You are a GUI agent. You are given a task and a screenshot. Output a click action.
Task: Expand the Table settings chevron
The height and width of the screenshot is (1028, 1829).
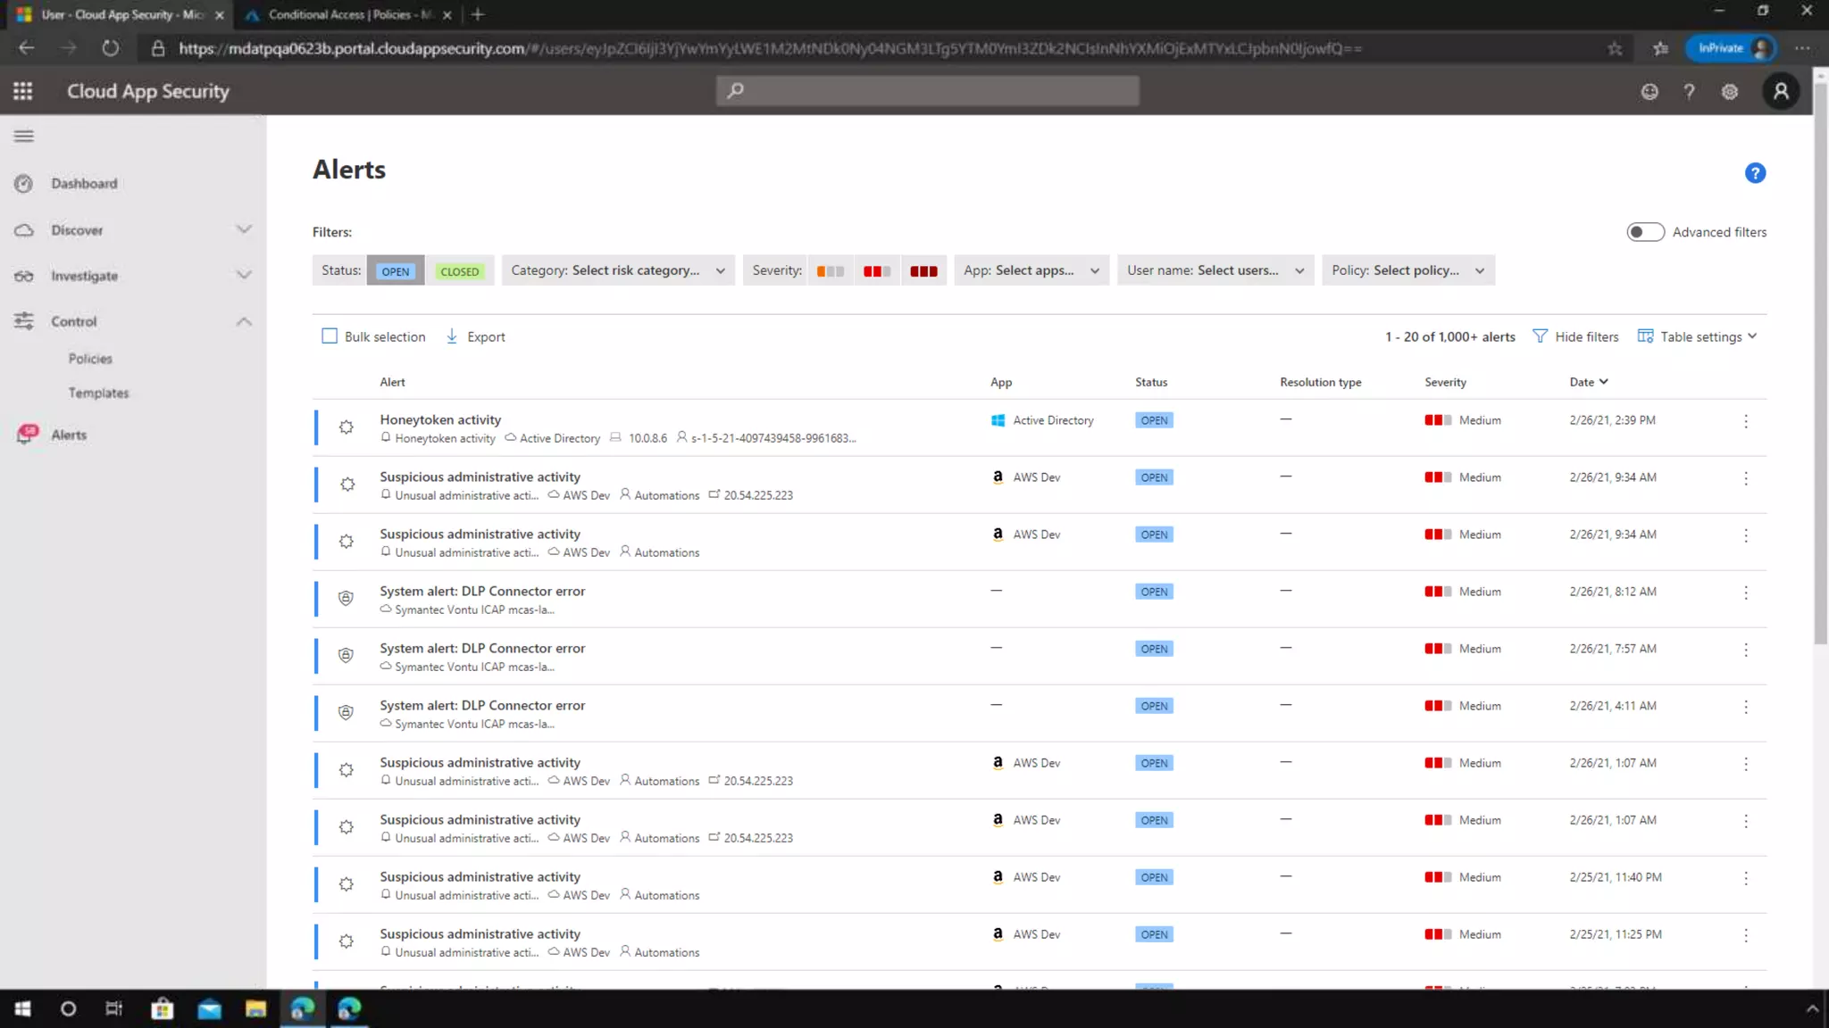click(1752, 336)
